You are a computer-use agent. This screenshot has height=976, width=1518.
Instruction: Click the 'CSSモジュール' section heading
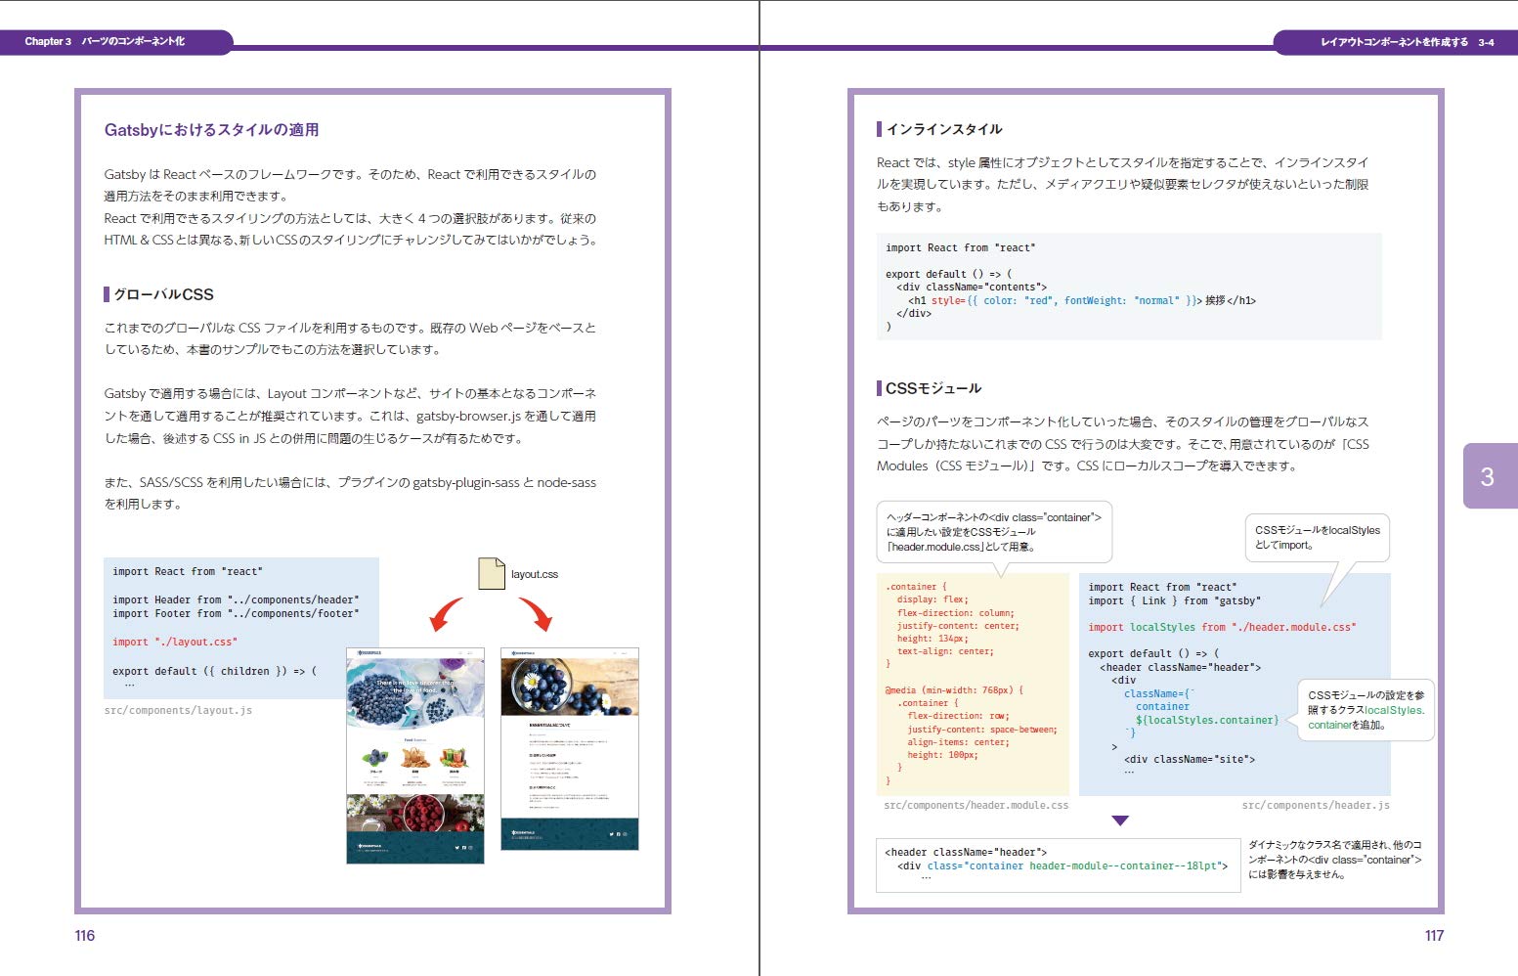(930, 388)
